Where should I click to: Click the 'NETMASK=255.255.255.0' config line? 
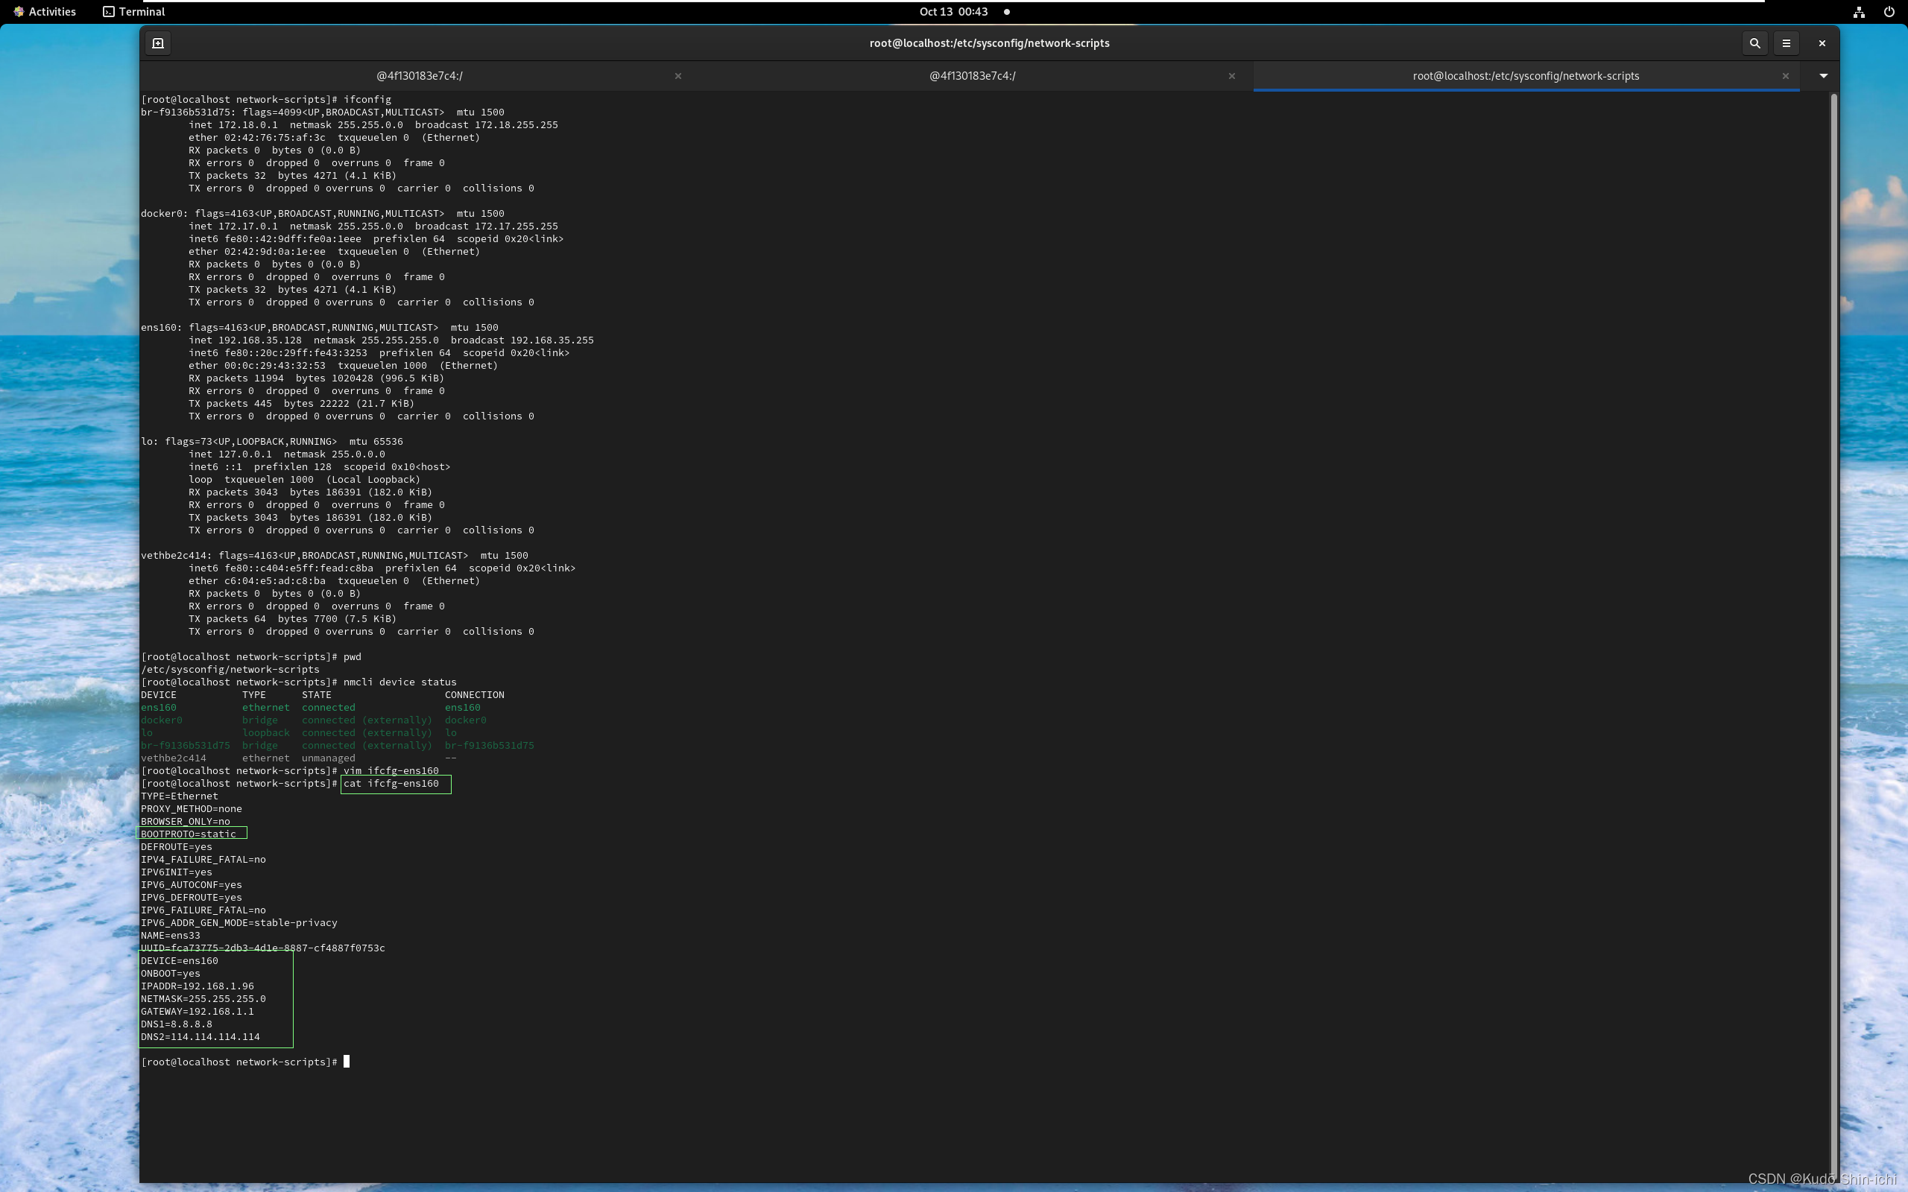point(203,999)
